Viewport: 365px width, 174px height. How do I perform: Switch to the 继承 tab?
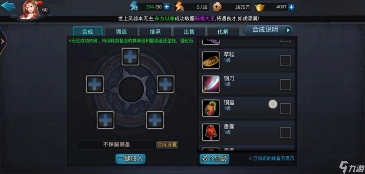[x=155, y=32]
